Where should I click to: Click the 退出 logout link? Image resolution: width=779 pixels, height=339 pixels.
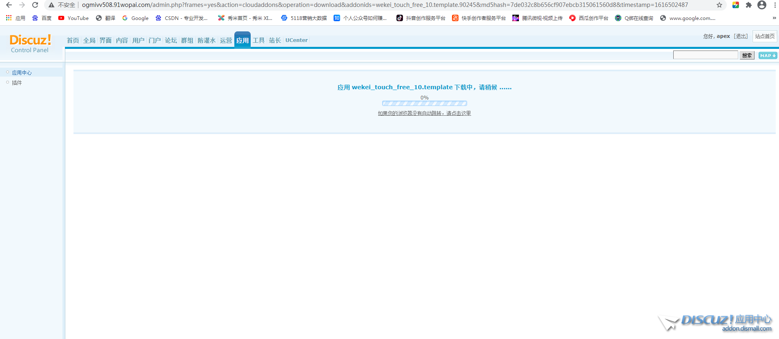[x=741, y=36]
